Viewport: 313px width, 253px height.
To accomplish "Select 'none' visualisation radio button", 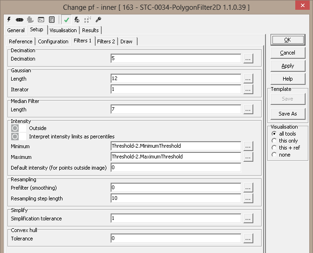I will (274, 155).
